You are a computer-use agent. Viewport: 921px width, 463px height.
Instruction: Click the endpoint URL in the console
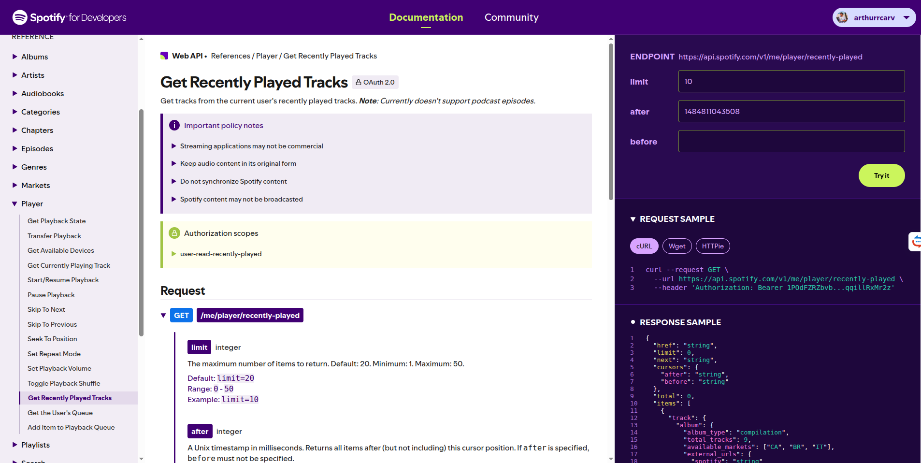pyautogui.click(x=770, y=57)
